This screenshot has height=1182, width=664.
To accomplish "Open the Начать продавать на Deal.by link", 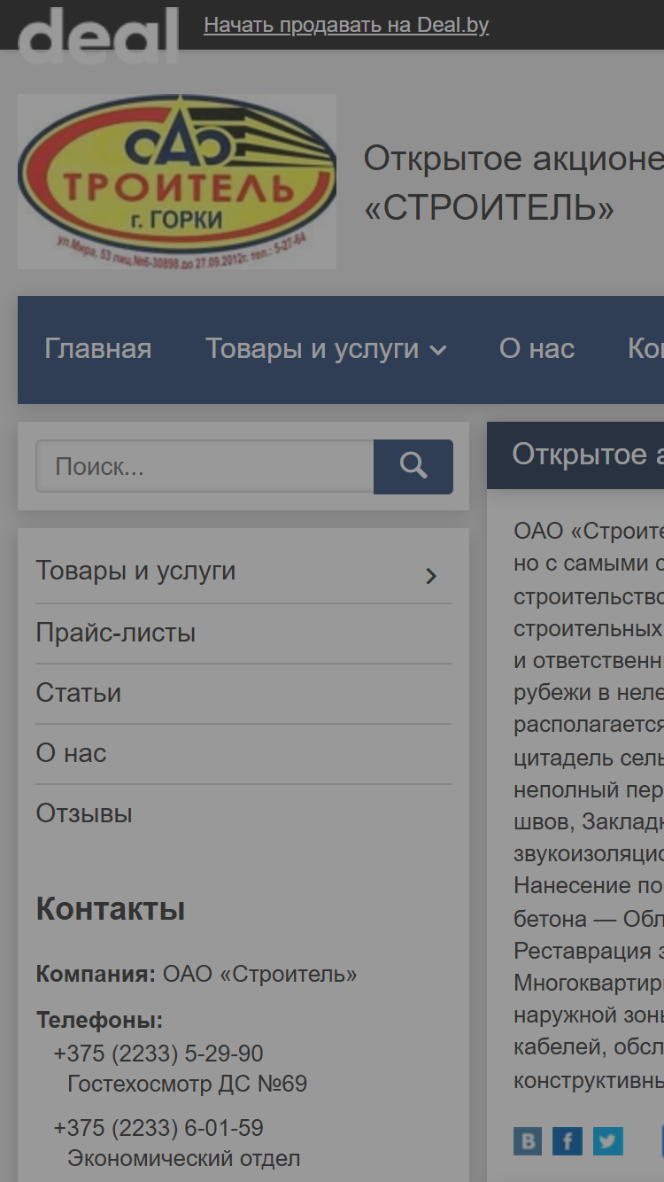I will 346,25.
